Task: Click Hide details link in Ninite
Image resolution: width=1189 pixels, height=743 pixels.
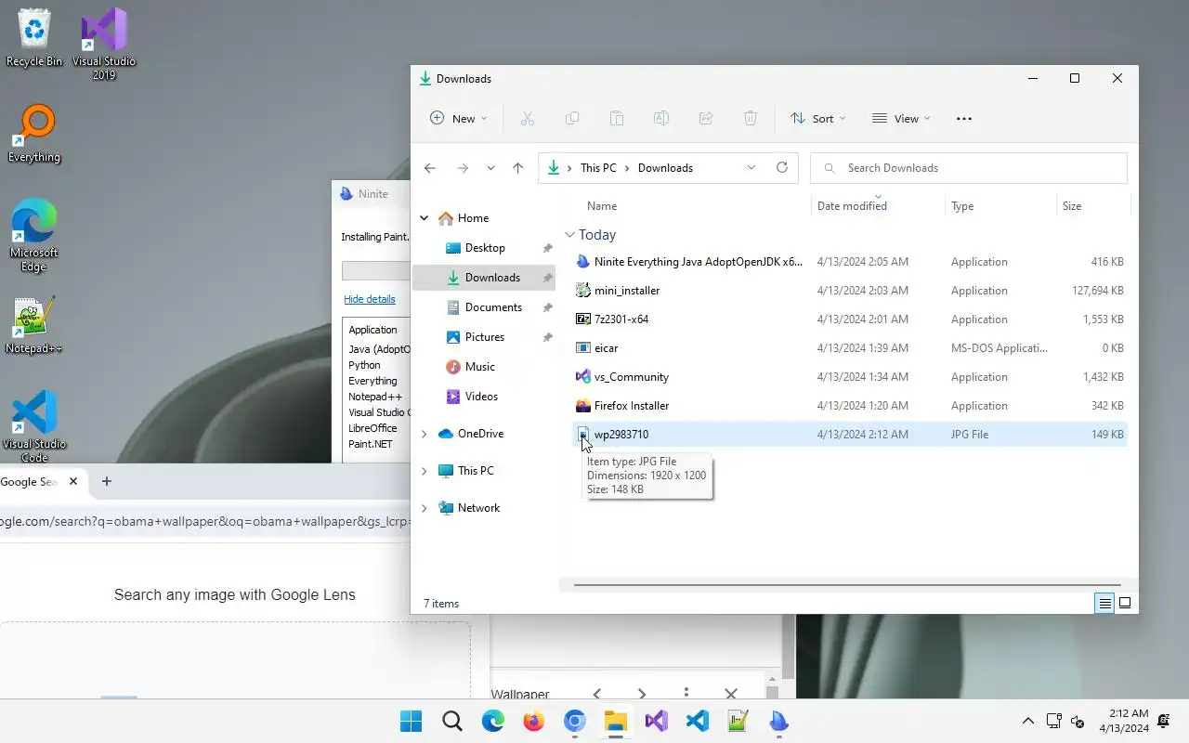Action: (x=370, y=299)
